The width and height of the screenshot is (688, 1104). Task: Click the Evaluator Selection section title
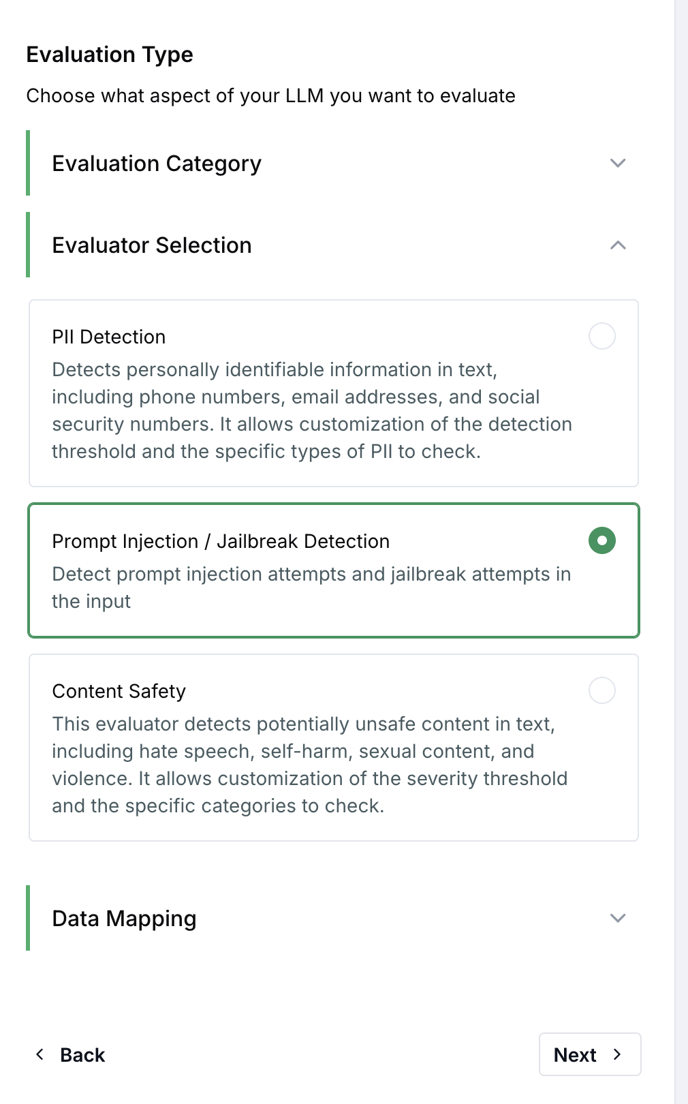152,245
